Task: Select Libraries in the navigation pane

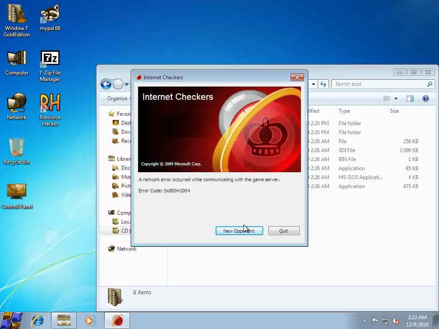Action: click(x=120, y=159)
